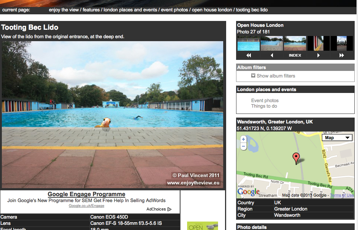
Task: Zoom in on the map with the plus button
Action: pos(243,140)
